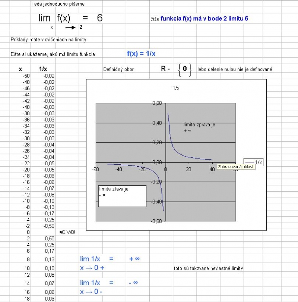Click the "Zobrazovaná oblasť" tooltip
The height and width of the screenshot is (302, 298).
(x=236, y=167)
